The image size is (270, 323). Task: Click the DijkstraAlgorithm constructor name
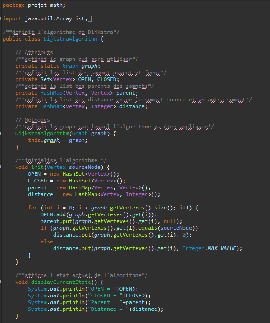(42, 133)
